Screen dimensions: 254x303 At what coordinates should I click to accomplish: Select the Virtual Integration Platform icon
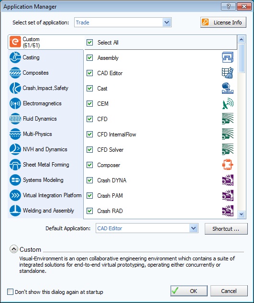point(15,195)
